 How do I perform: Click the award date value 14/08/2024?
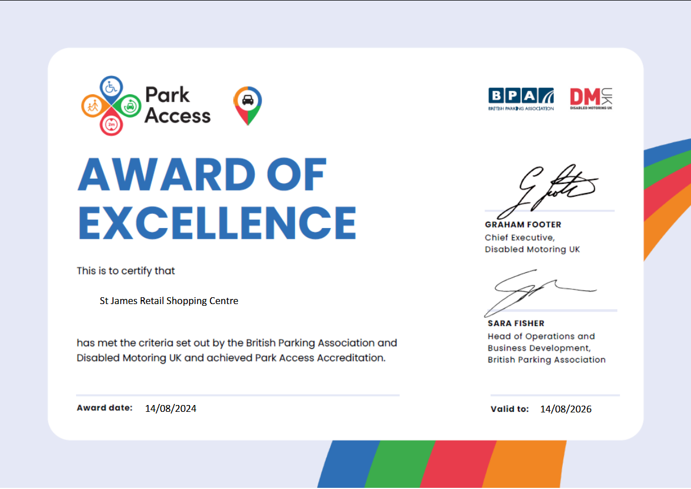click(171, 408)
